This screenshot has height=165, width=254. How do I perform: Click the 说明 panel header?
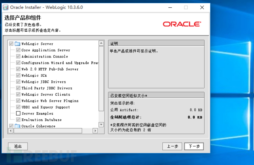(x=156, y=43)
